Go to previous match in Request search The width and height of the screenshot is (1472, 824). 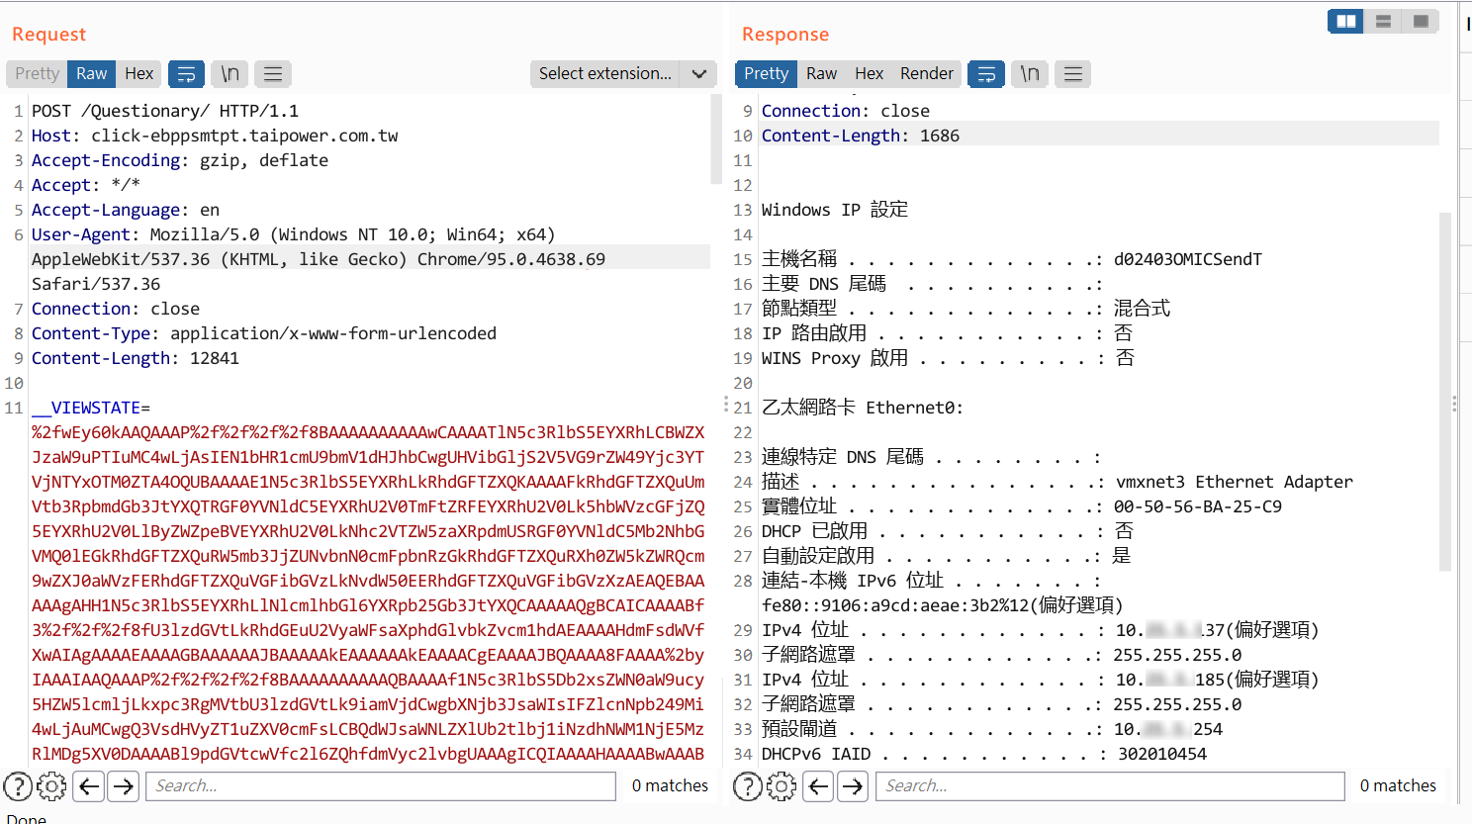[x=89, y=786]
